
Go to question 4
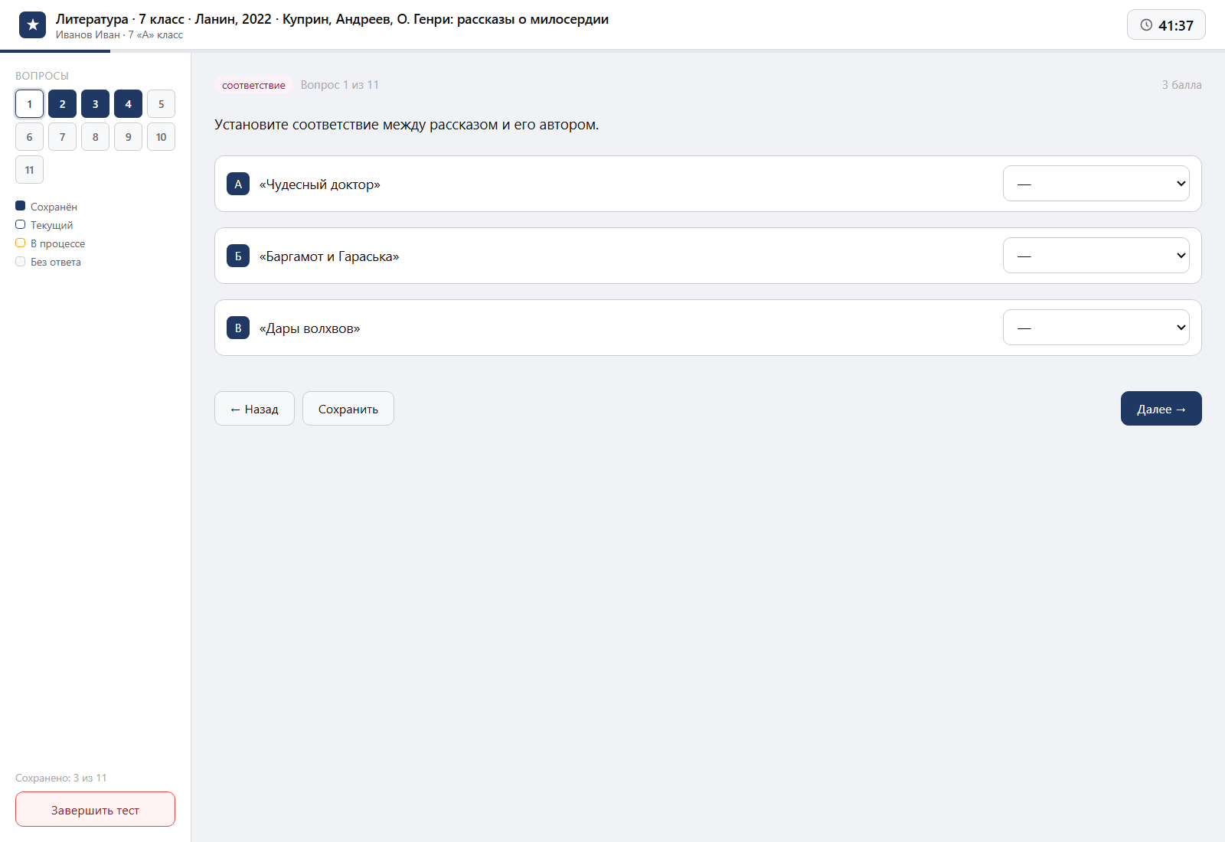(x=128, y=104)
